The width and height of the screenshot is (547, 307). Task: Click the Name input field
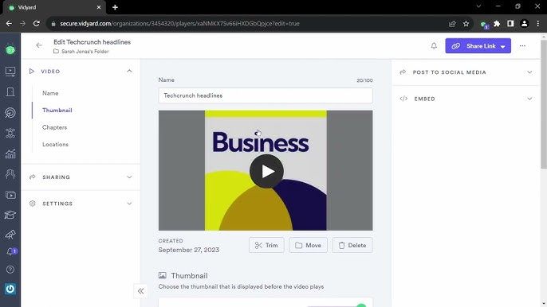(x=266, y=95)
